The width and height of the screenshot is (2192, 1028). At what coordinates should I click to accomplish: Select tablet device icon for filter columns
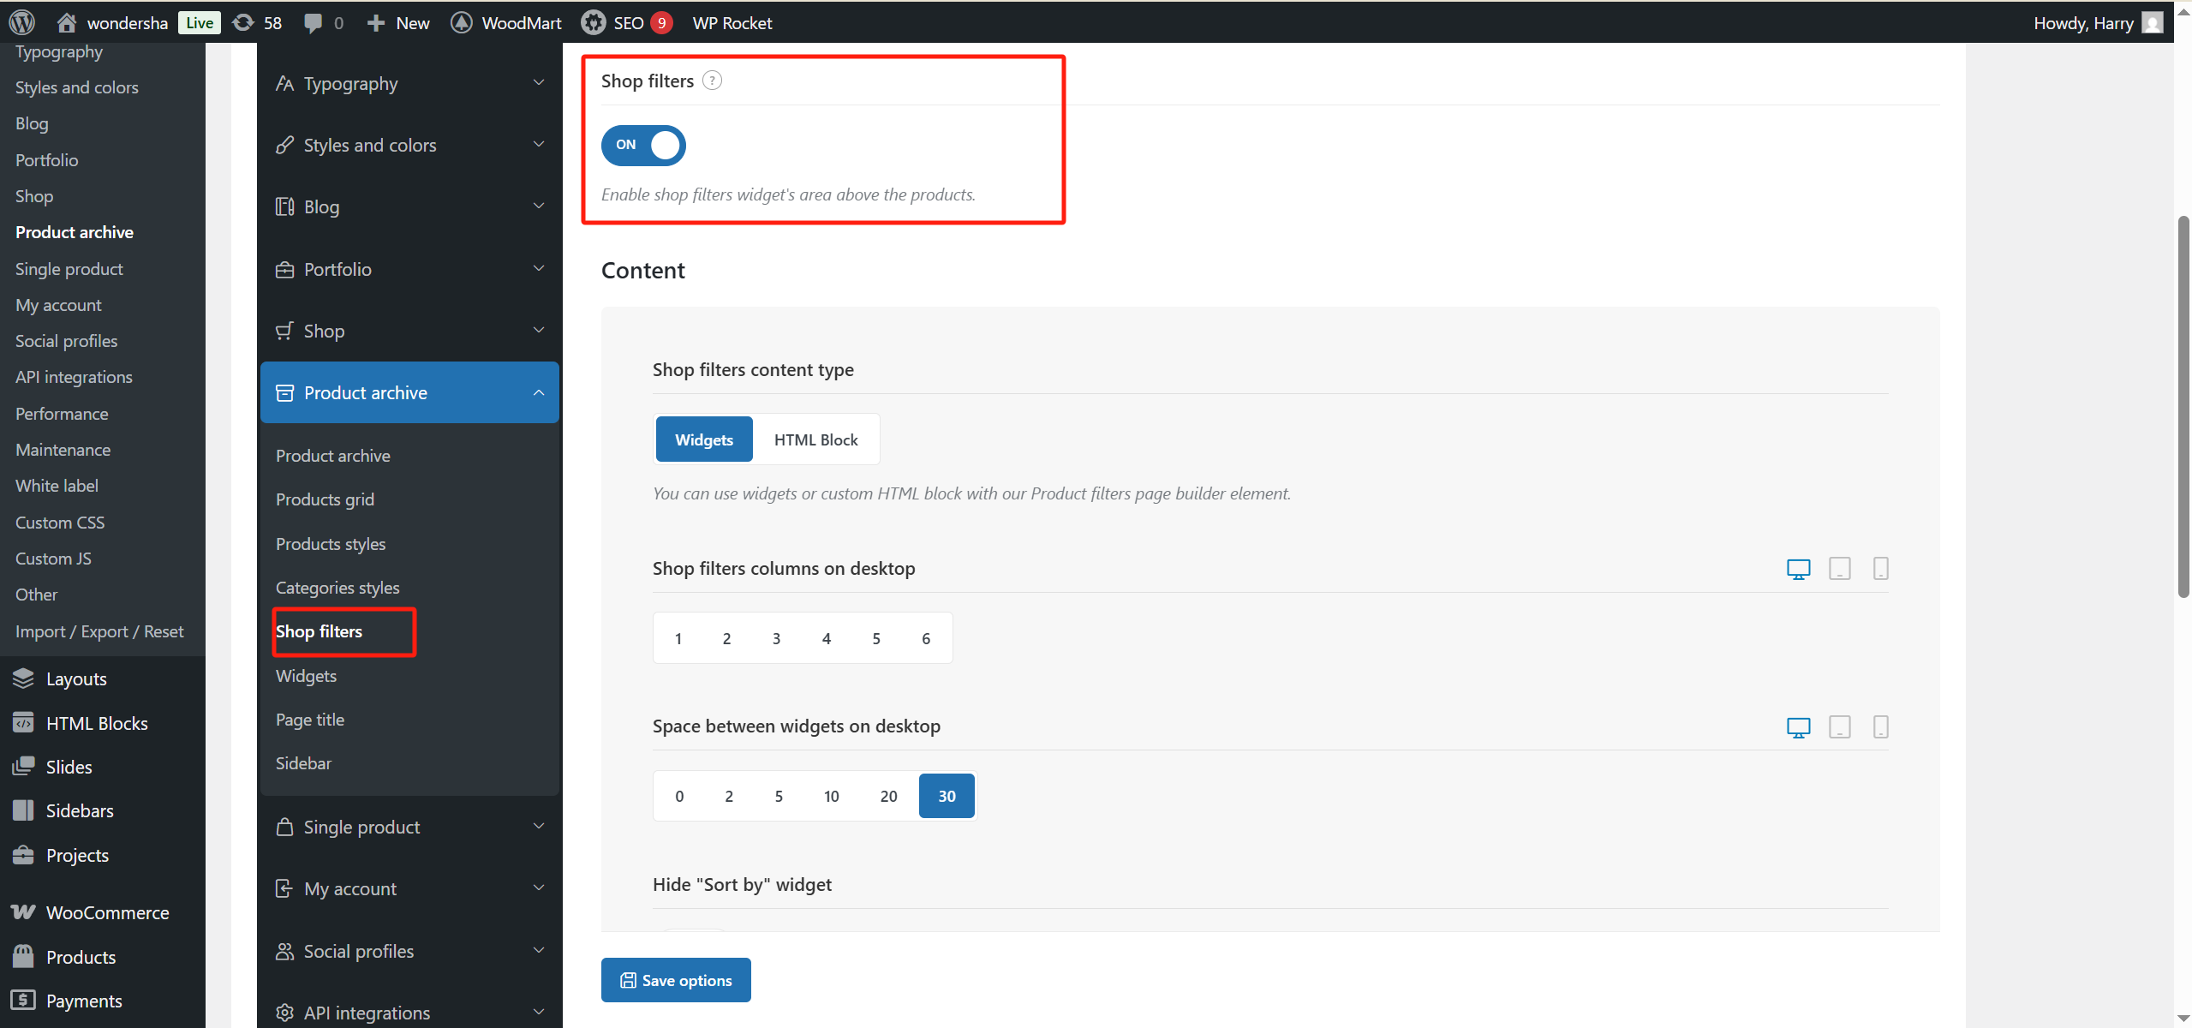1839,569
